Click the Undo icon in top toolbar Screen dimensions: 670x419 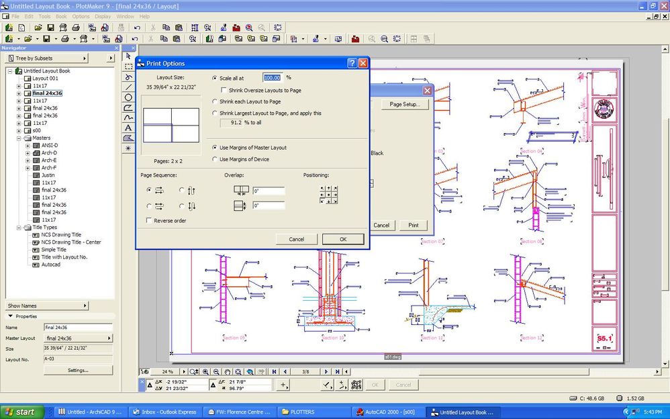pyautogui.click(x=137, y=28)
